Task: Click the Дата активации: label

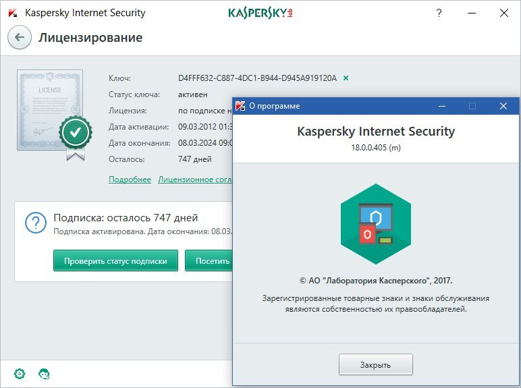Action: pyautogui.click(x=138, y=127)
